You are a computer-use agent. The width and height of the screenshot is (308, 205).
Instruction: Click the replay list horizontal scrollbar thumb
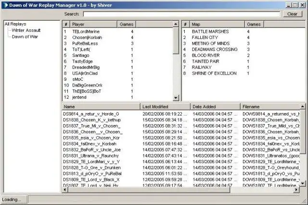click(149, 190)
